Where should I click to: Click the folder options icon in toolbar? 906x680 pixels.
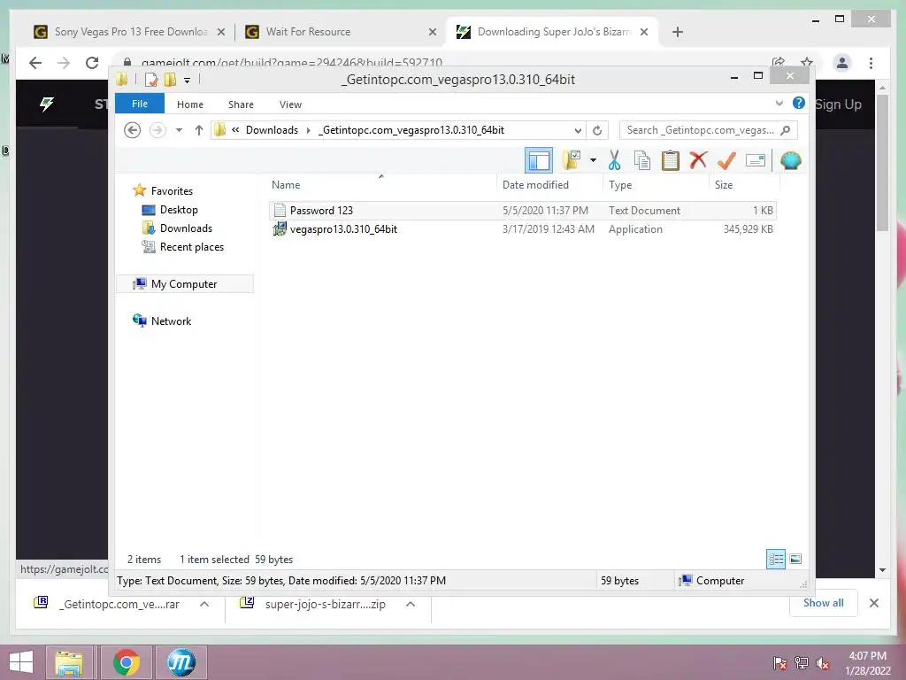click(x=572, y=160)
